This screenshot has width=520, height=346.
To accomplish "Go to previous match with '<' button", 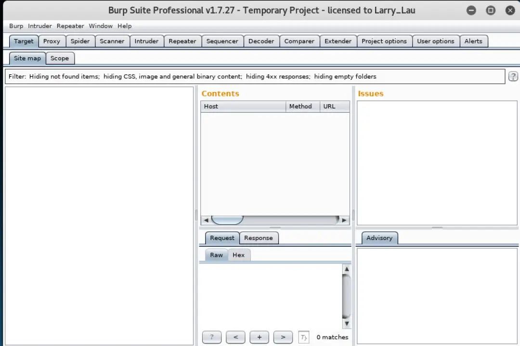I will (235, 337).
